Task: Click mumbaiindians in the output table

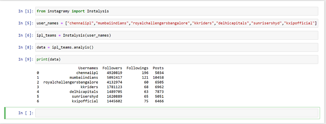Action: click(x=84, y=77)
